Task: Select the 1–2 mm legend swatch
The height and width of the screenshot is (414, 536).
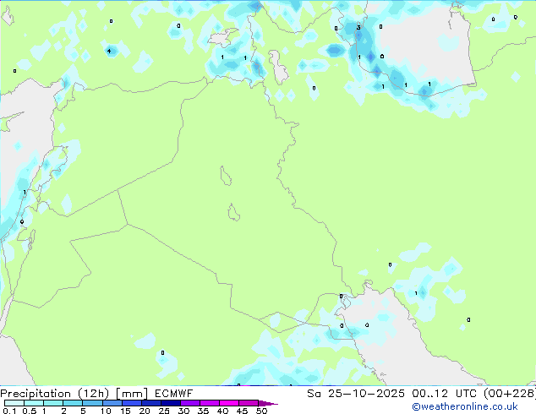Action: 53,403
